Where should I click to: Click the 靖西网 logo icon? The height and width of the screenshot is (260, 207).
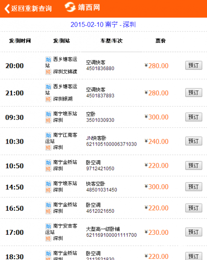pyautogui.click(x=70, y=7)
